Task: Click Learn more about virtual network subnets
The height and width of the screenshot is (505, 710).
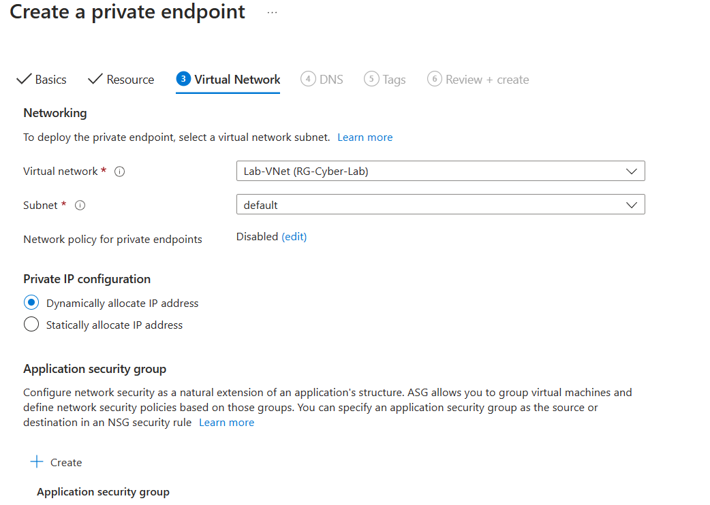Action: (x=365, y=137)
